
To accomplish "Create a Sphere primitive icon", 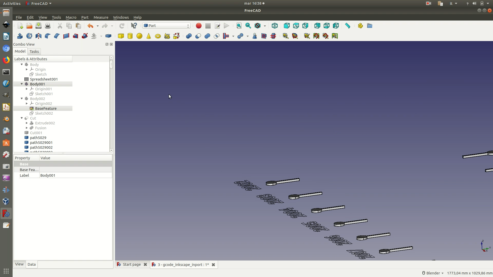I will [139, 36].
